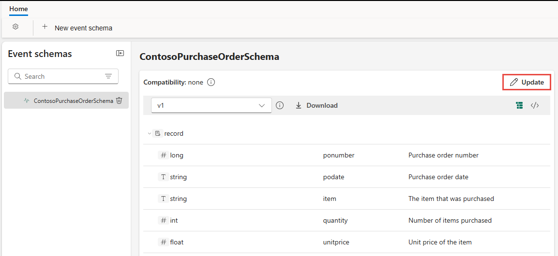Delete ContosoPurchaseOrderSchema with the trash icon
Screen dimensions: 558x256
point(119,101)
